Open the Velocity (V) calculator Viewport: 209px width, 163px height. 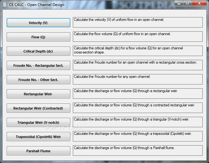(38, 23)
